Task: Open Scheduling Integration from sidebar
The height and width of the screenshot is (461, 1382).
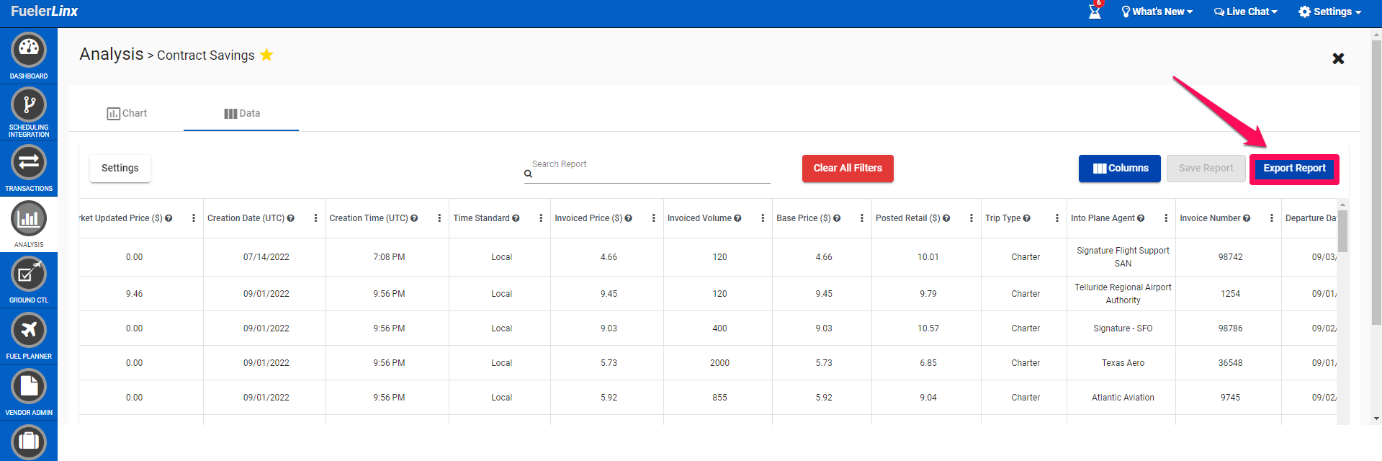Action: pos(29,105)
